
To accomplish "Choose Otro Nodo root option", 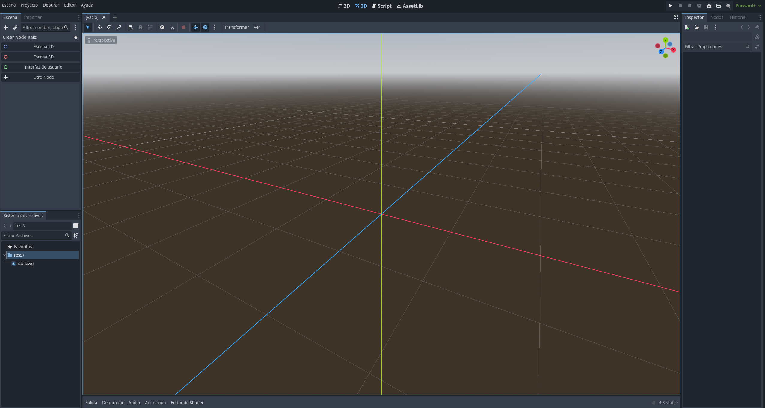I will point(41,77).
